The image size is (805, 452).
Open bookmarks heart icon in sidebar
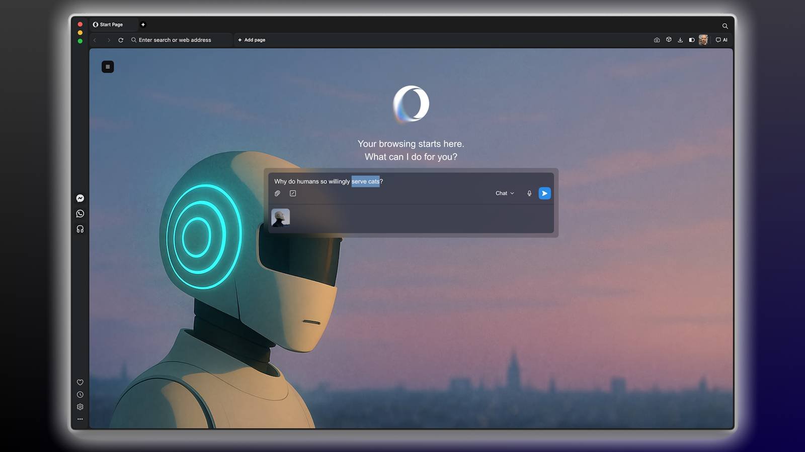[80, 382]
